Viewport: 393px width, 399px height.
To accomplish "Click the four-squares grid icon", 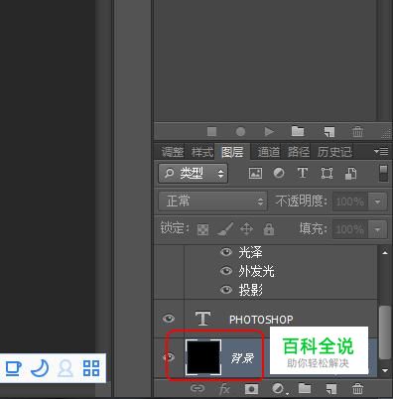I will pos(91,368).
